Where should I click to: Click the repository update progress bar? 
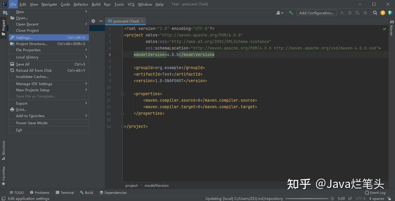tap(307, 198)
